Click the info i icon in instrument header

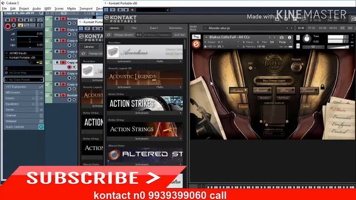289,37
